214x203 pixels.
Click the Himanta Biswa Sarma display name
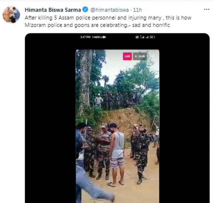pos(53,10)
